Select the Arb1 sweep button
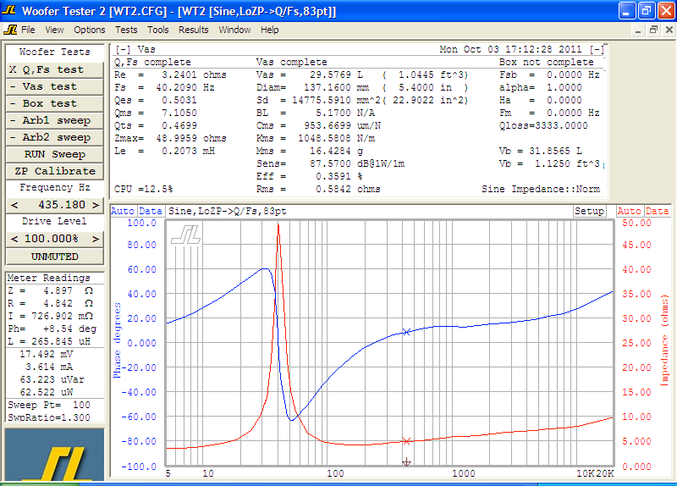Image resolution: width=677 pixels, height=486 pixels. (55, 120)
